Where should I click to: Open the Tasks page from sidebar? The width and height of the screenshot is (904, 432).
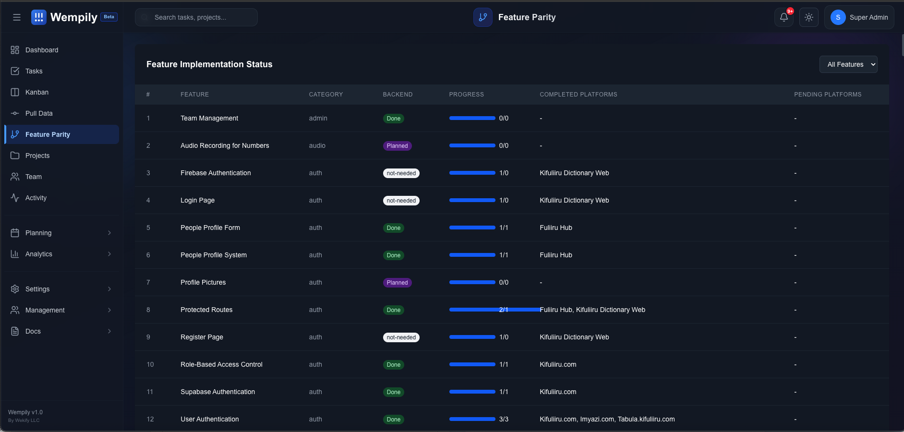click(x=34, y=71)
